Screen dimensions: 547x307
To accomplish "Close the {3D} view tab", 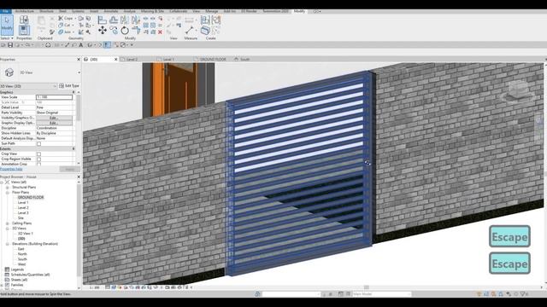I will pyautogui.click(x=116, y=60).
